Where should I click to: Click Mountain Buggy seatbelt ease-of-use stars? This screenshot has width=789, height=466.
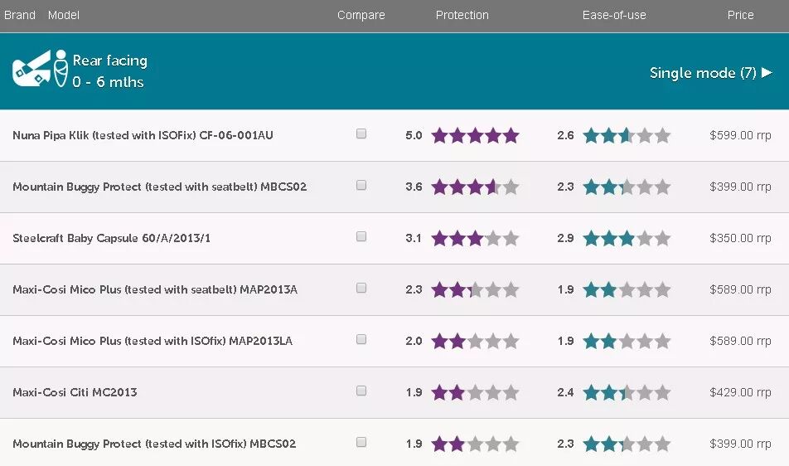(627, 187)
